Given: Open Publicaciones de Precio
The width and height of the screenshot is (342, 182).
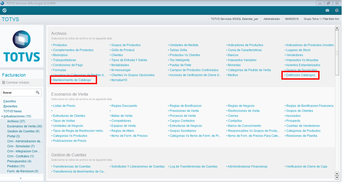Looking at the screenshot, I should 70,141.
